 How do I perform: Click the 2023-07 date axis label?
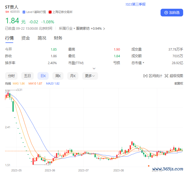pos(83,170)
